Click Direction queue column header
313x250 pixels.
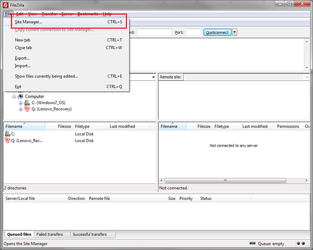point(76,198)
